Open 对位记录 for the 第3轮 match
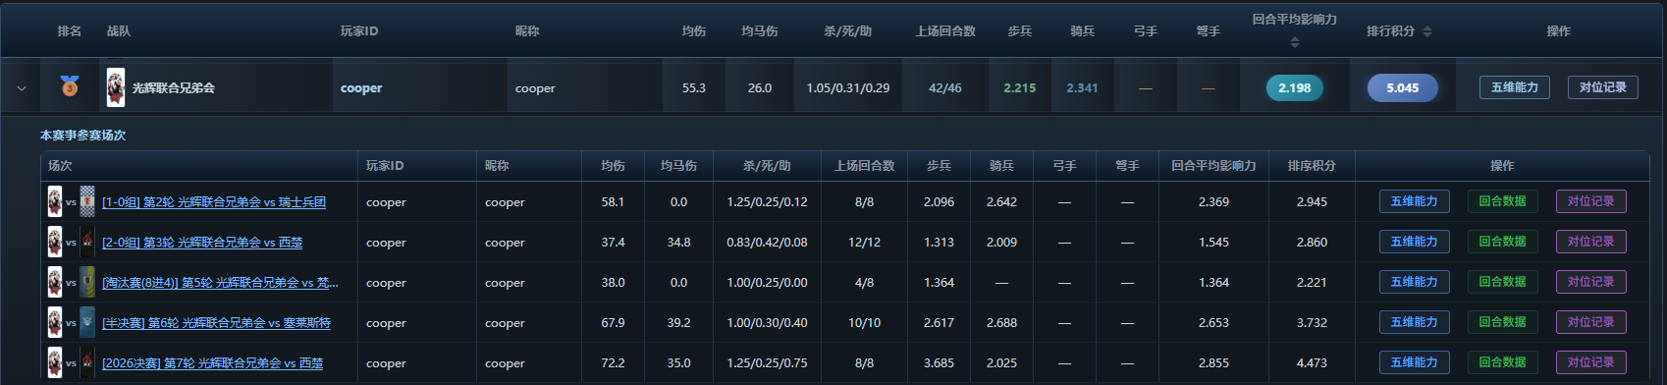Viewport: 1667px width, 385px height. click(x=1591, y=242)
